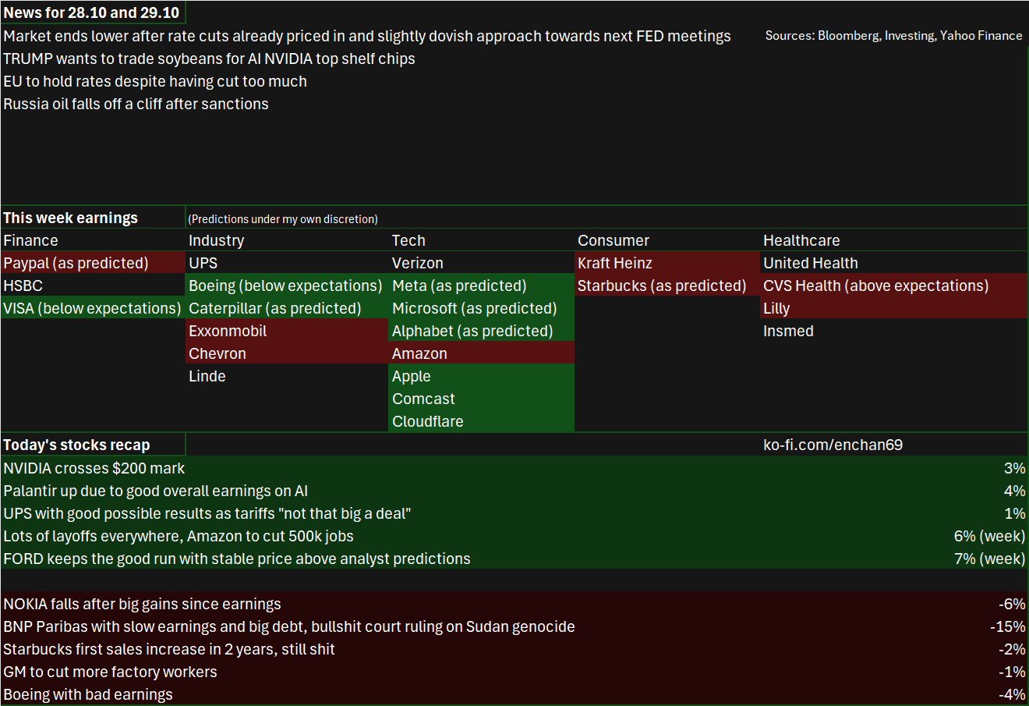Click the -4% value in Boeing row
Image resolution: width=1029 pixels, height=706 pixels.
point(1012,694)
